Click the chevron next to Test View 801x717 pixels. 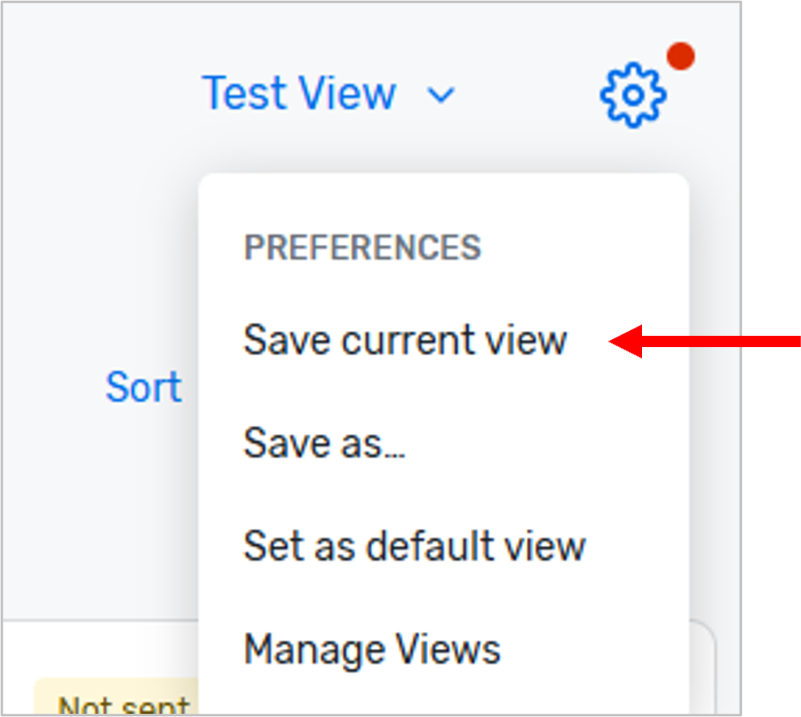tap(442, 95)
